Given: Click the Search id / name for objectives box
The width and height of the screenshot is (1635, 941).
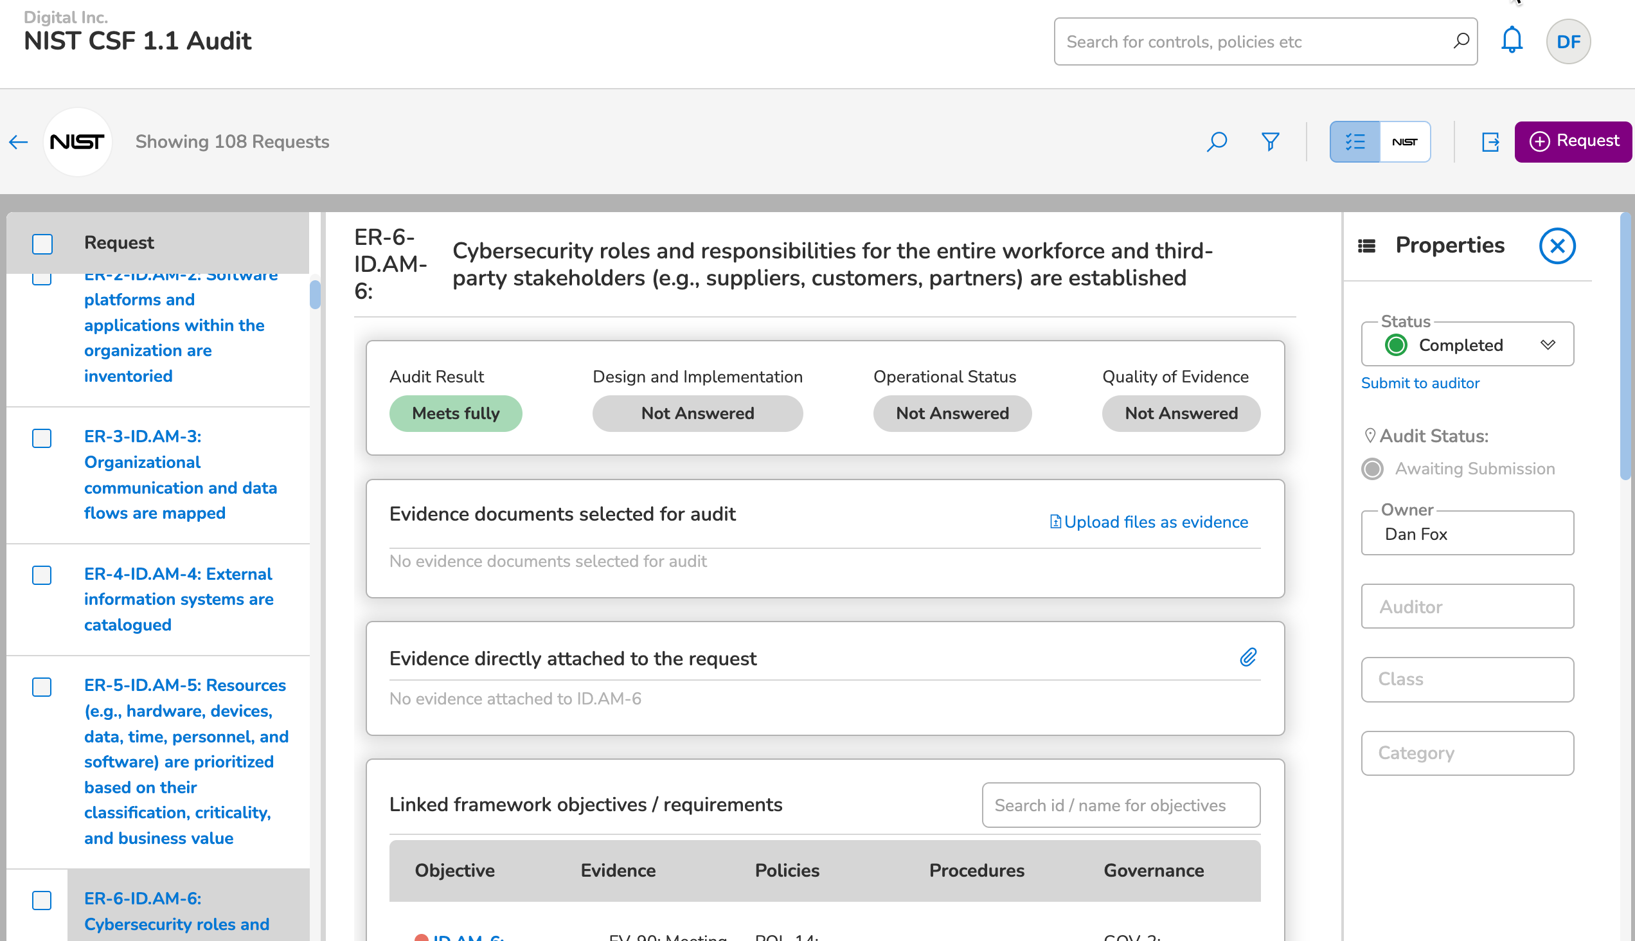Looking at the screenshot, I should pyautogui.click(x=1121, y=805).
